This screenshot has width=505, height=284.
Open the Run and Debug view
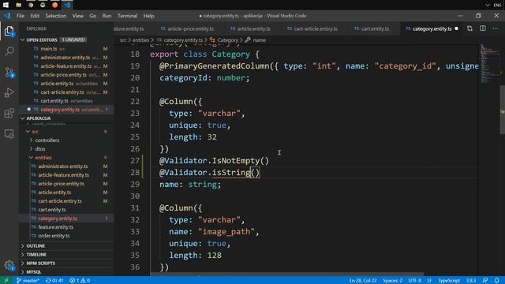click(x=9, y=93)
